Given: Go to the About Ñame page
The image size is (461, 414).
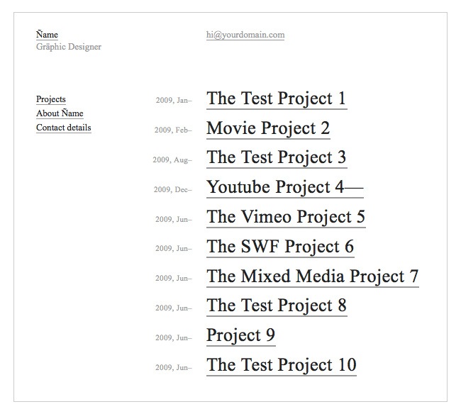Looking at the screenshot, I should (x=60, y=113).
